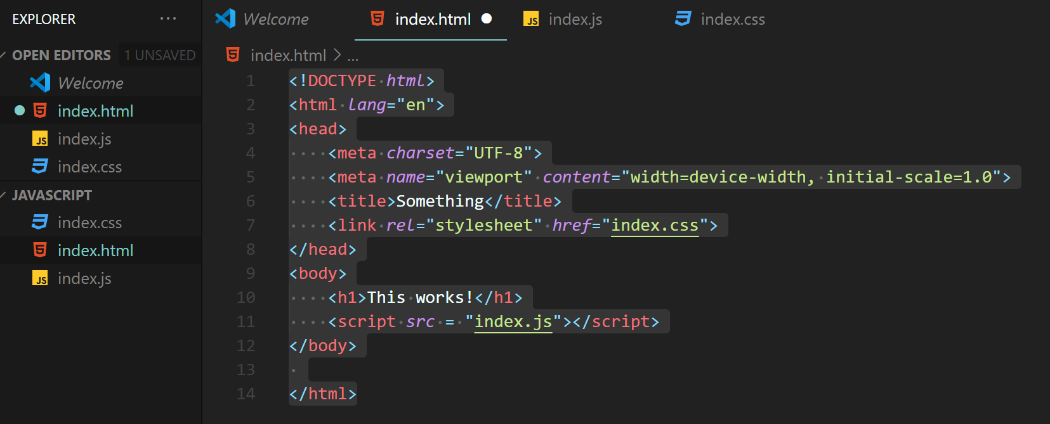Click the opening body tag on line 9

tap(318, 273)
